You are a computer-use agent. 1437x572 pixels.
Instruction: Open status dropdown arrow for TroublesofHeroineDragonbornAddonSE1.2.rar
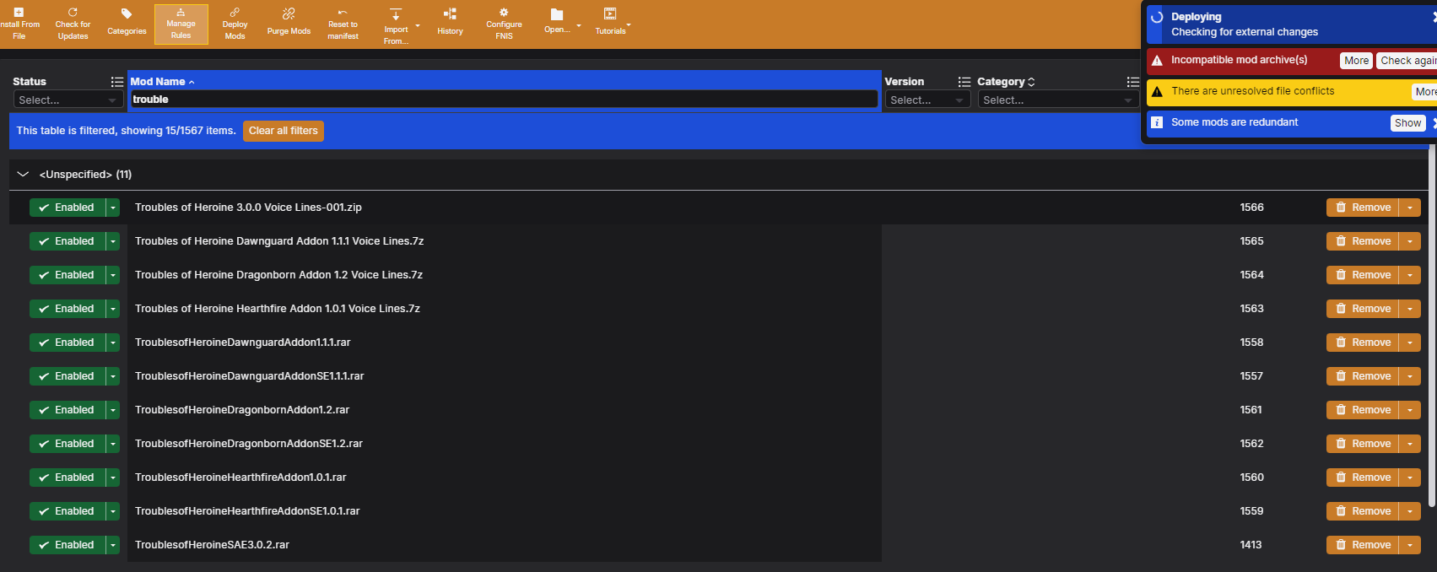click(113, 444)
